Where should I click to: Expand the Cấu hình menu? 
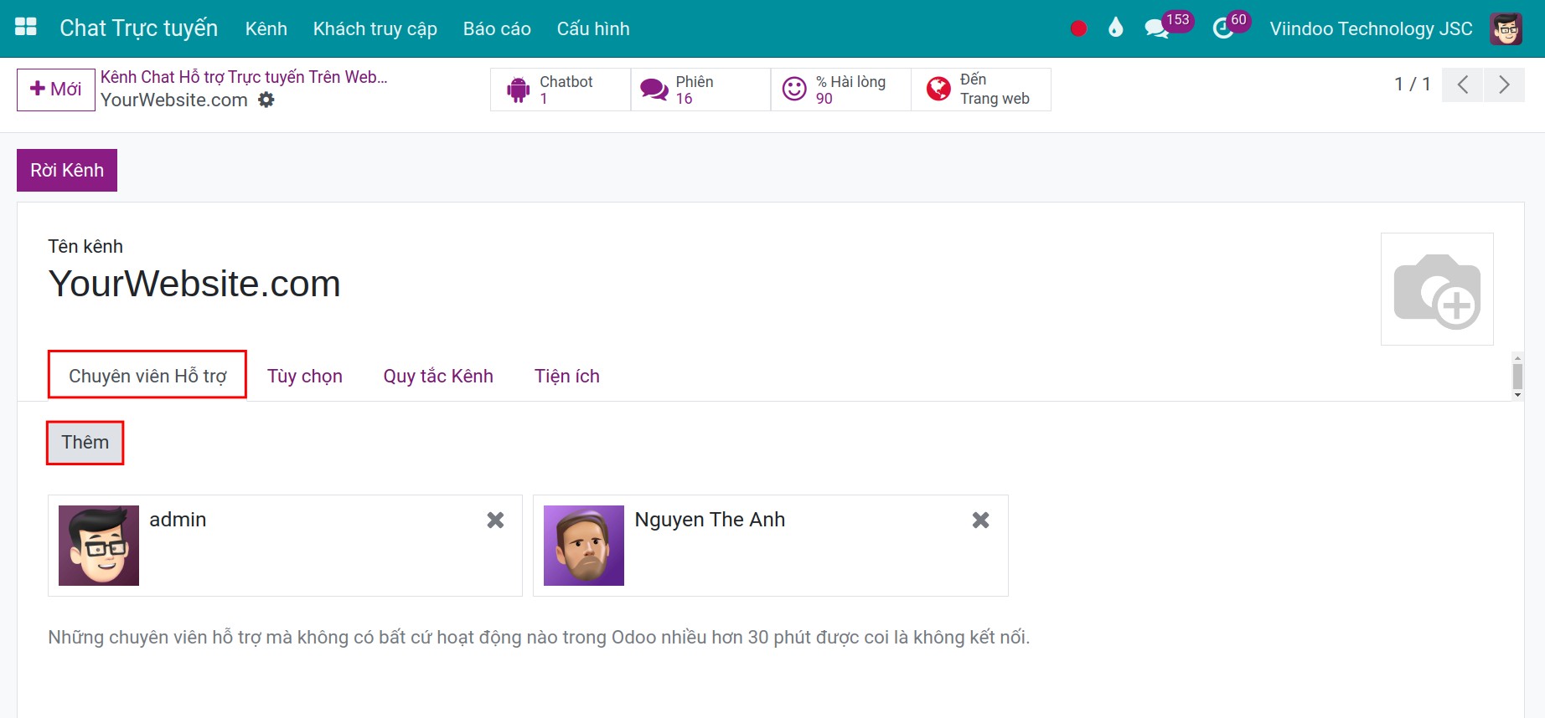(592, 28)
